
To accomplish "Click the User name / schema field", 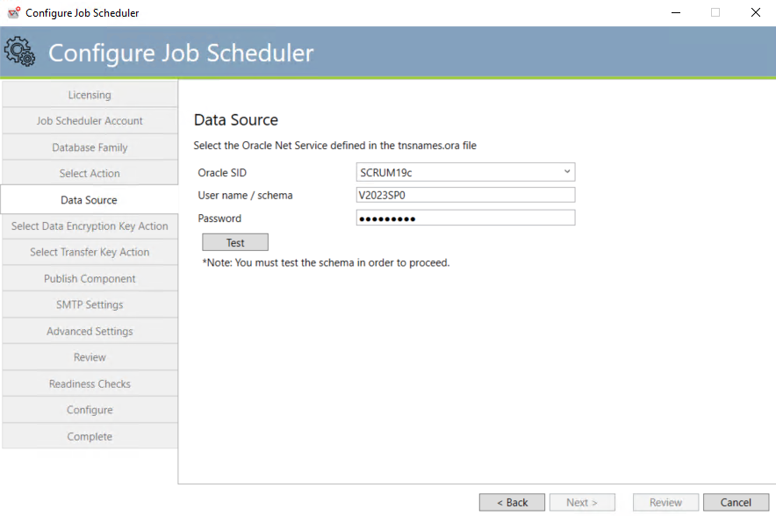I will [465, 195].
